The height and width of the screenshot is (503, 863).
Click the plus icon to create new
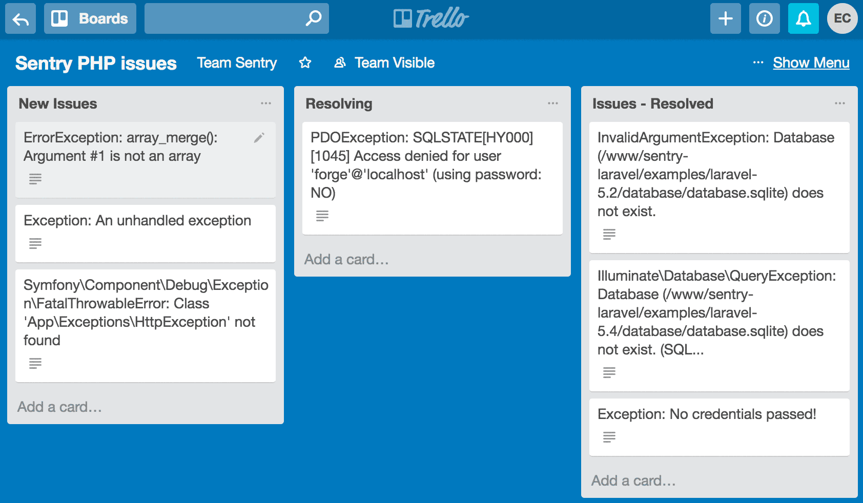tap(725, 19)
